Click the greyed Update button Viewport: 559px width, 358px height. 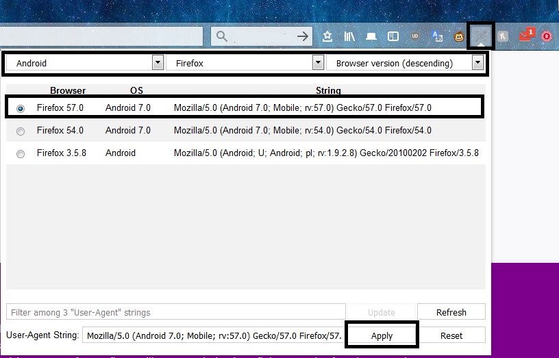[382, 312]
